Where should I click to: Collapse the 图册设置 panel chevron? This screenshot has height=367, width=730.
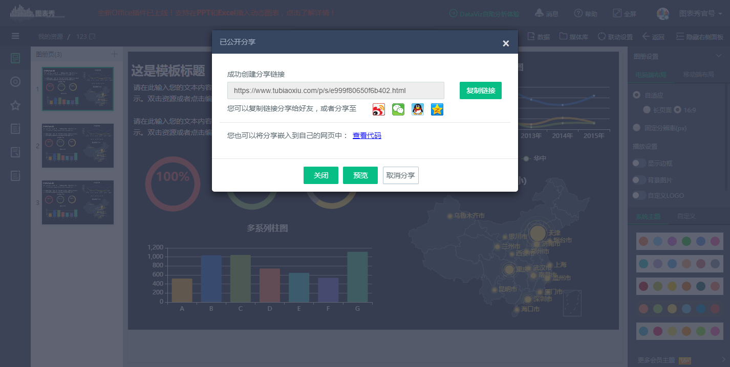click(x=719, y=56)
